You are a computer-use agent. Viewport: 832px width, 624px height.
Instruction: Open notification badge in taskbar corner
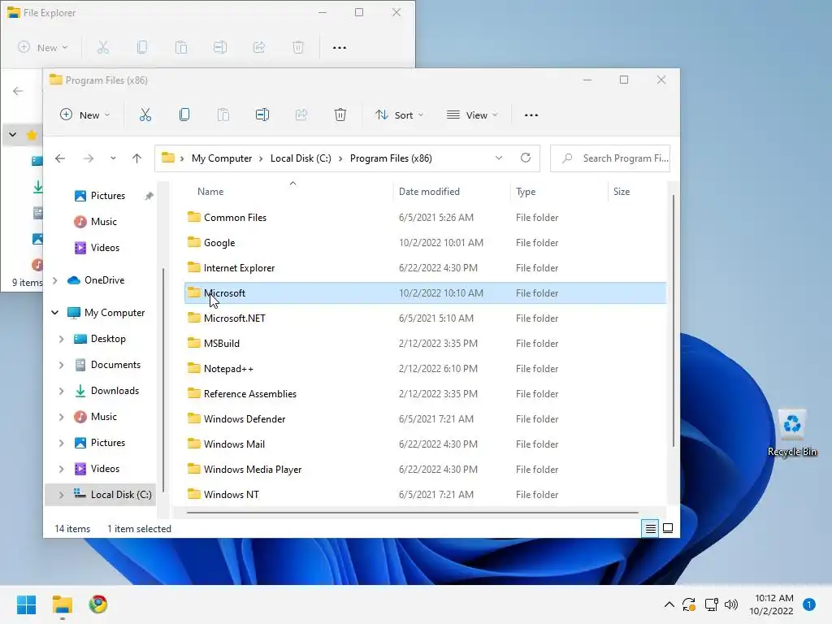[809, 604]
